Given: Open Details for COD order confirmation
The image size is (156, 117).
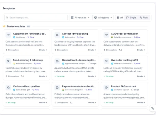Looking at the screenshot, I should click(x=141, y=50).
